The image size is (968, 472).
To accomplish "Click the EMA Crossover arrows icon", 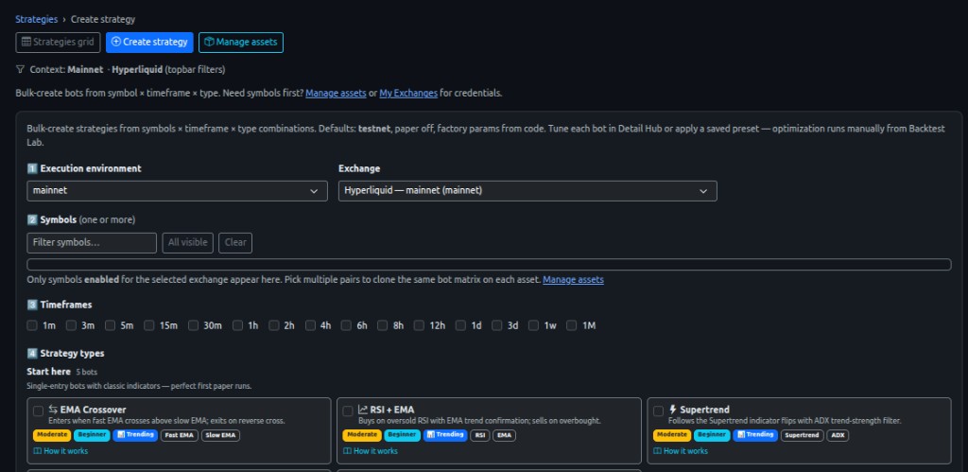I will (53, 410).
